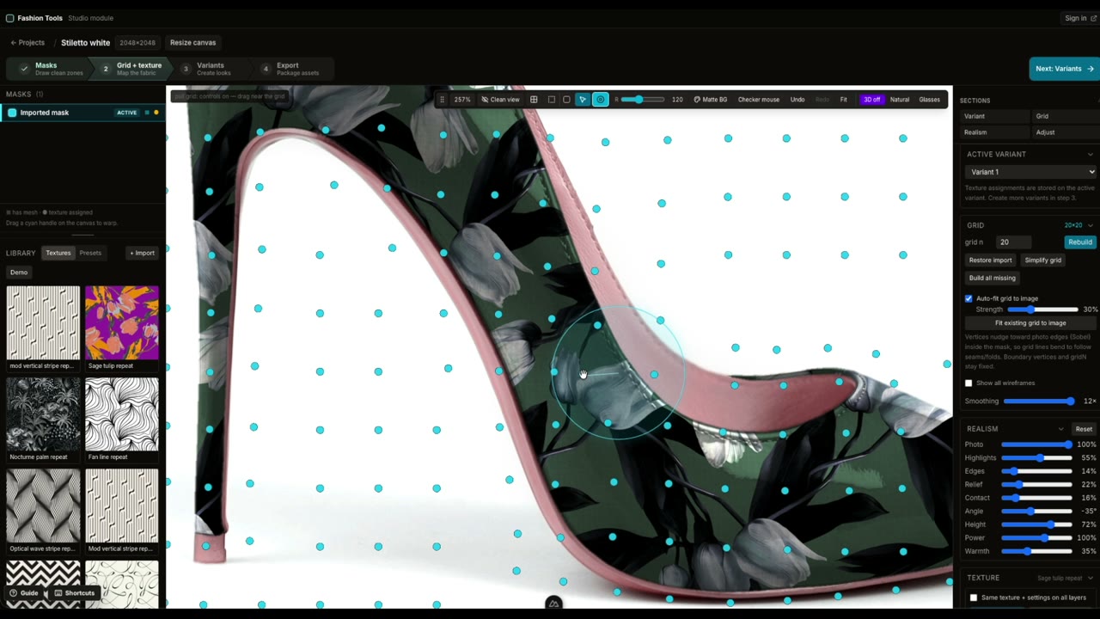Image resolution: width=1100 pixels, height=619 pixels.
Task: Grab the toolbar drag handle icon
Action: 442,100
